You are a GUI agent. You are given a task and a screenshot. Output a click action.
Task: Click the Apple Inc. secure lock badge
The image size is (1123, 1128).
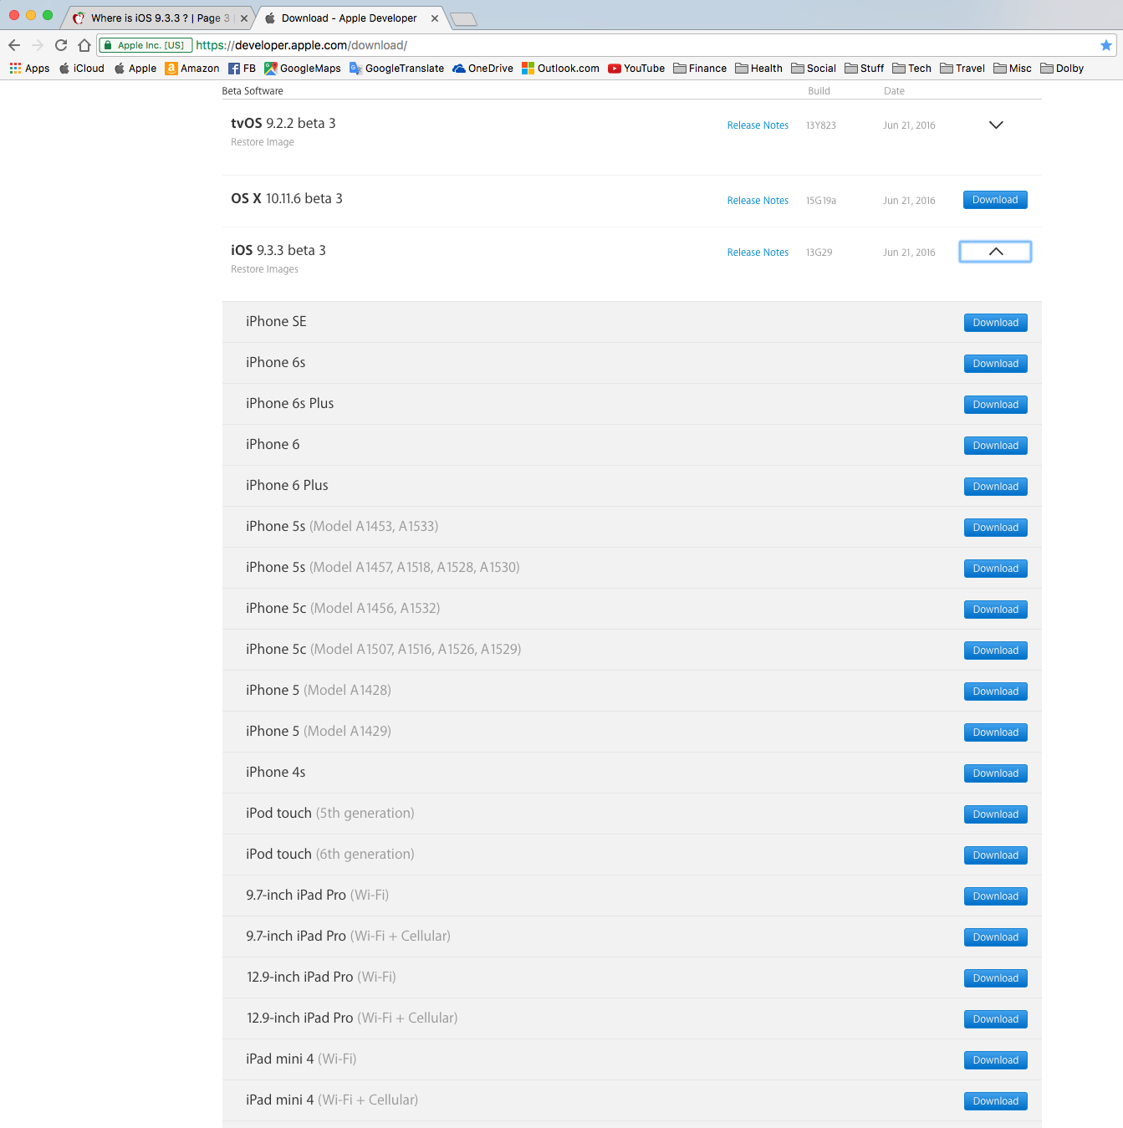click(145, 45)
